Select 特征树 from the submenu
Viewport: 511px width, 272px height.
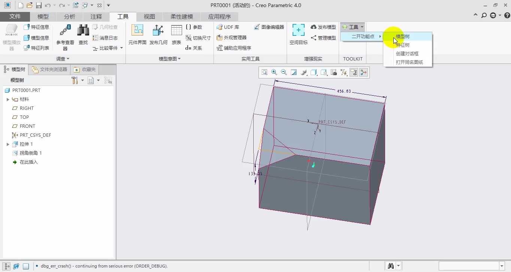403,45
